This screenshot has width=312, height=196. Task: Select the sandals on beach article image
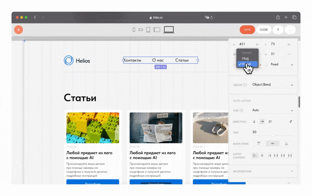tap(211, 128)
